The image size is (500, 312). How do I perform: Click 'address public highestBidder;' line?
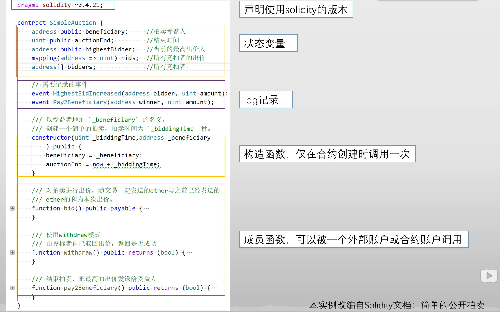pyautogui.click(x=83, y=49)
